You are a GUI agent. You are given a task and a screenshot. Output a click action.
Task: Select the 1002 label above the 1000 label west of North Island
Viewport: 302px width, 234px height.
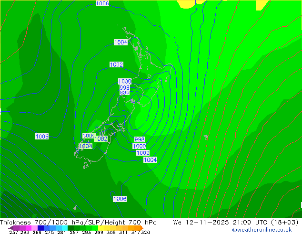coord(116,64)
